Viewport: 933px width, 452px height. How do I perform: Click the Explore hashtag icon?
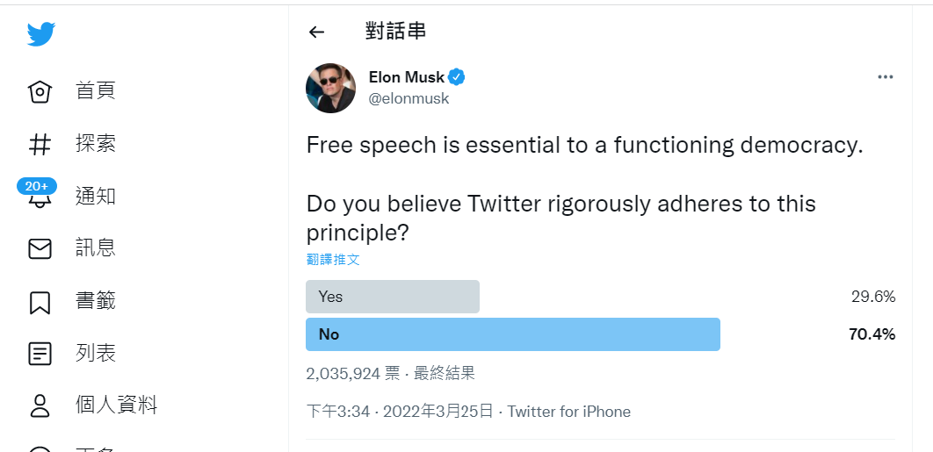40,144
